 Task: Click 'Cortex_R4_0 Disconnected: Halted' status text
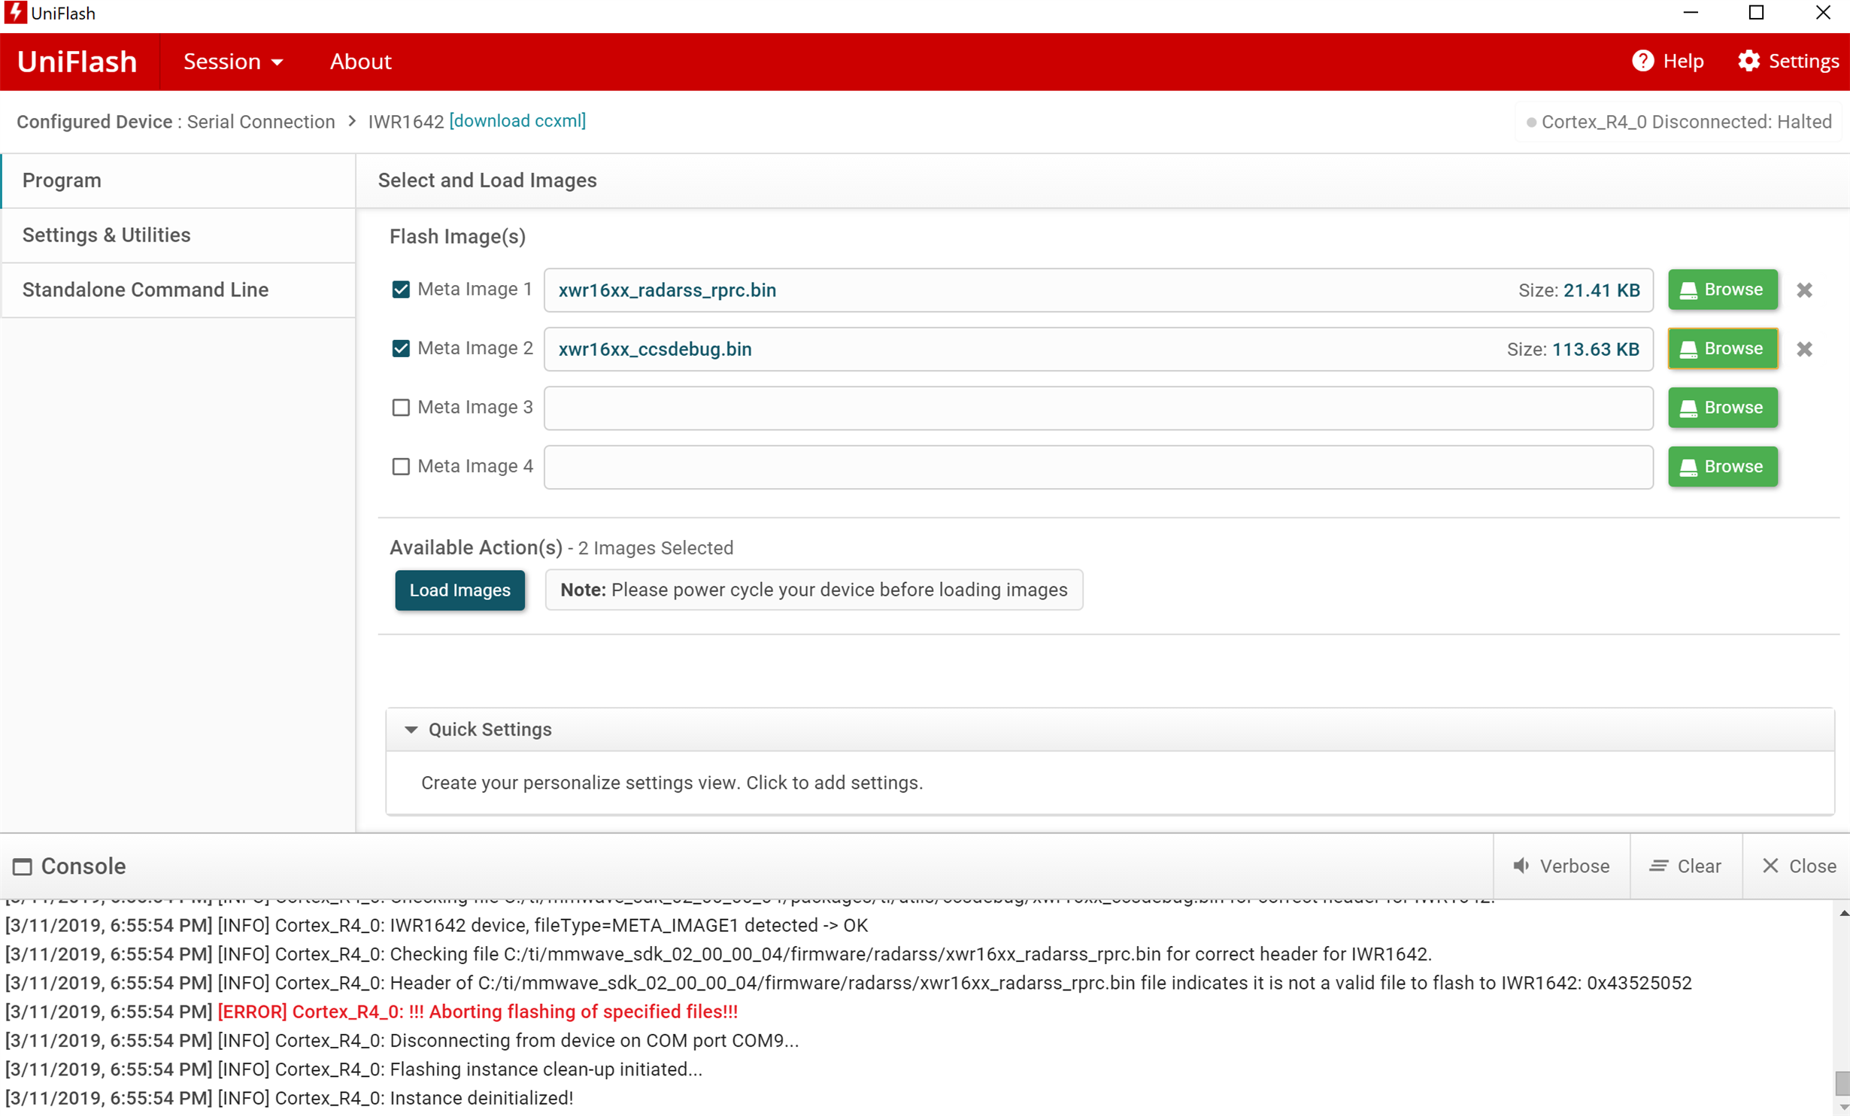coord(1686,122)
